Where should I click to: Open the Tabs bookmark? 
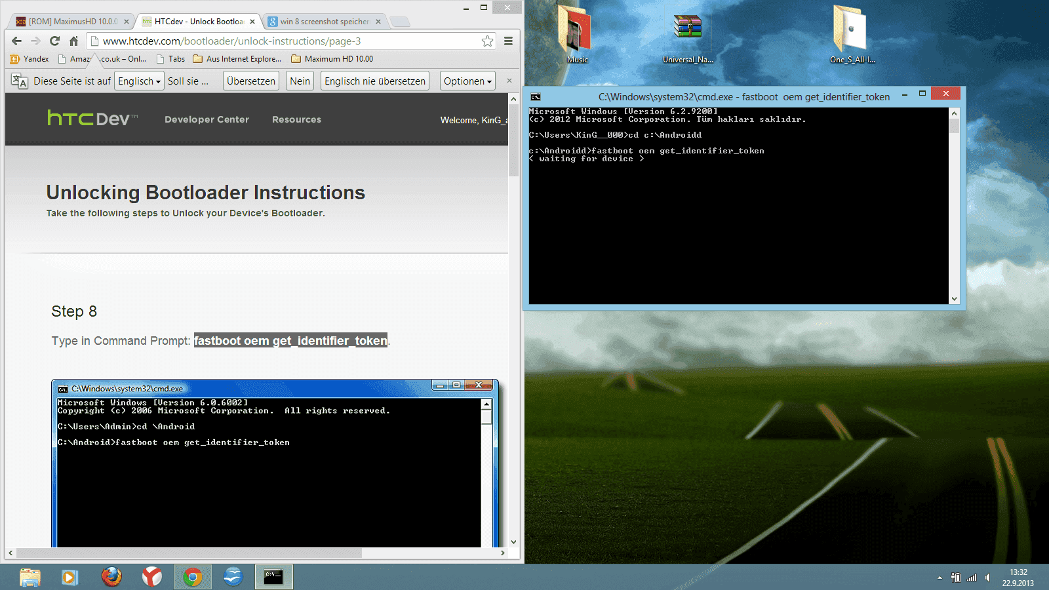pyautogui.click(x=170, y=59)
